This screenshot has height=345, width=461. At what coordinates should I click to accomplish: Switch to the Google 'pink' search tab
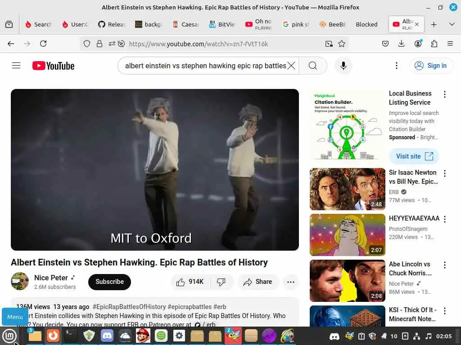296,24
